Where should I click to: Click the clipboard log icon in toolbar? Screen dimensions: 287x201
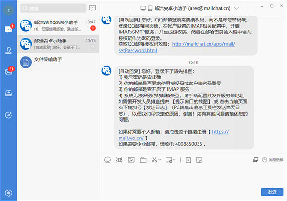pos(188,160)
